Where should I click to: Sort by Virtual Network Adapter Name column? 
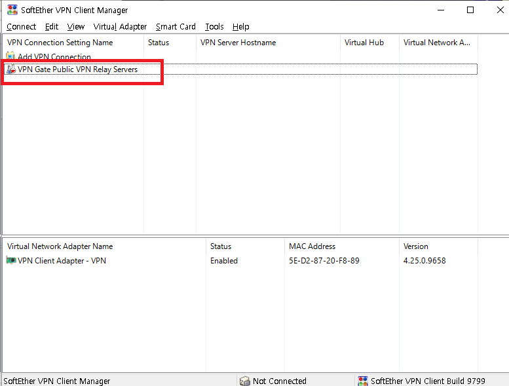click(104, 246)
